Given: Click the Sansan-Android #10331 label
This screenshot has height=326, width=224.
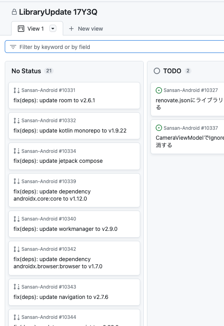Looking at the screenshot, I should click(48, 90).
